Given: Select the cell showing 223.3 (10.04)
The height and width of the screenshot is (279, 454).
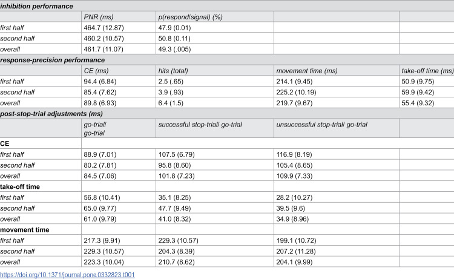Looking at the screenshot, I should pyautogui.click(x=104, y=262).
